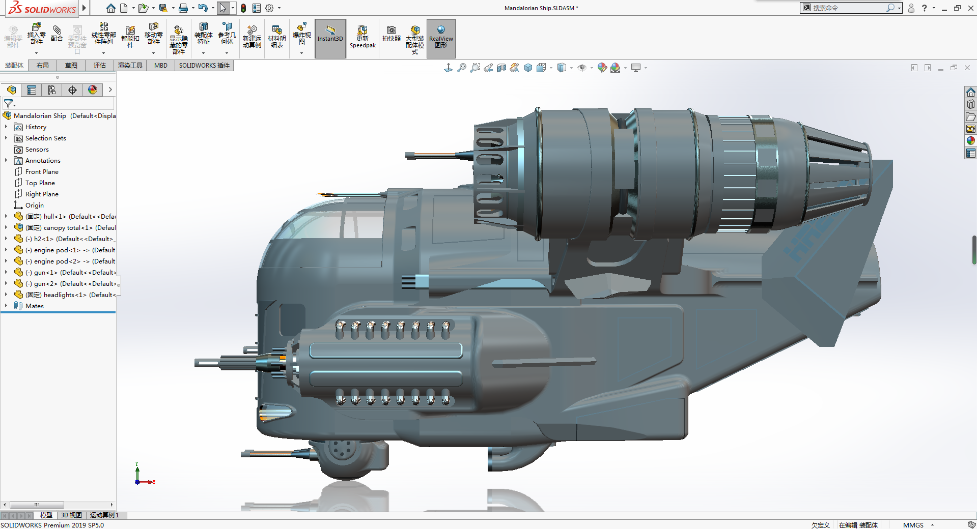The height and width of the screenshot is (529, 977).
Task: Toggle Large Assembly Mode (大型装配体模式)
Action: pos(415,39)
